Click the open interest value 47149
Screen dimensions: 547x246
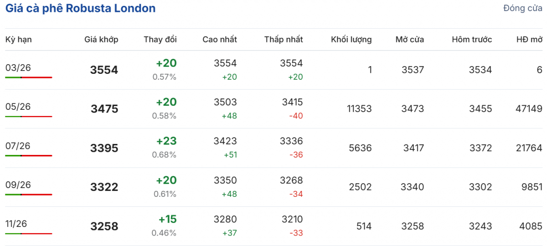click(x=526, y=109)
